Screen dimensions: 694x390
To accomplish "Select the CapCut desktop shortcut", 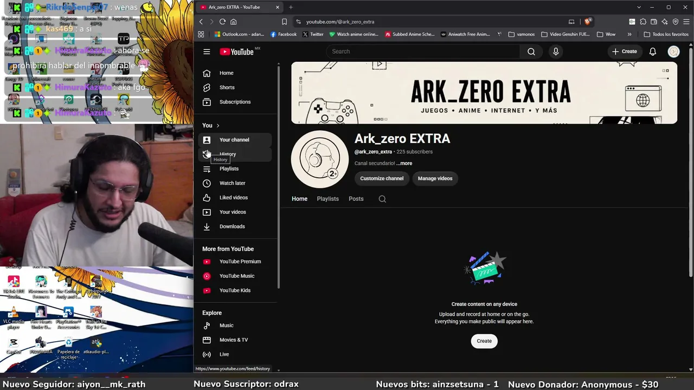I will (14, 346).
